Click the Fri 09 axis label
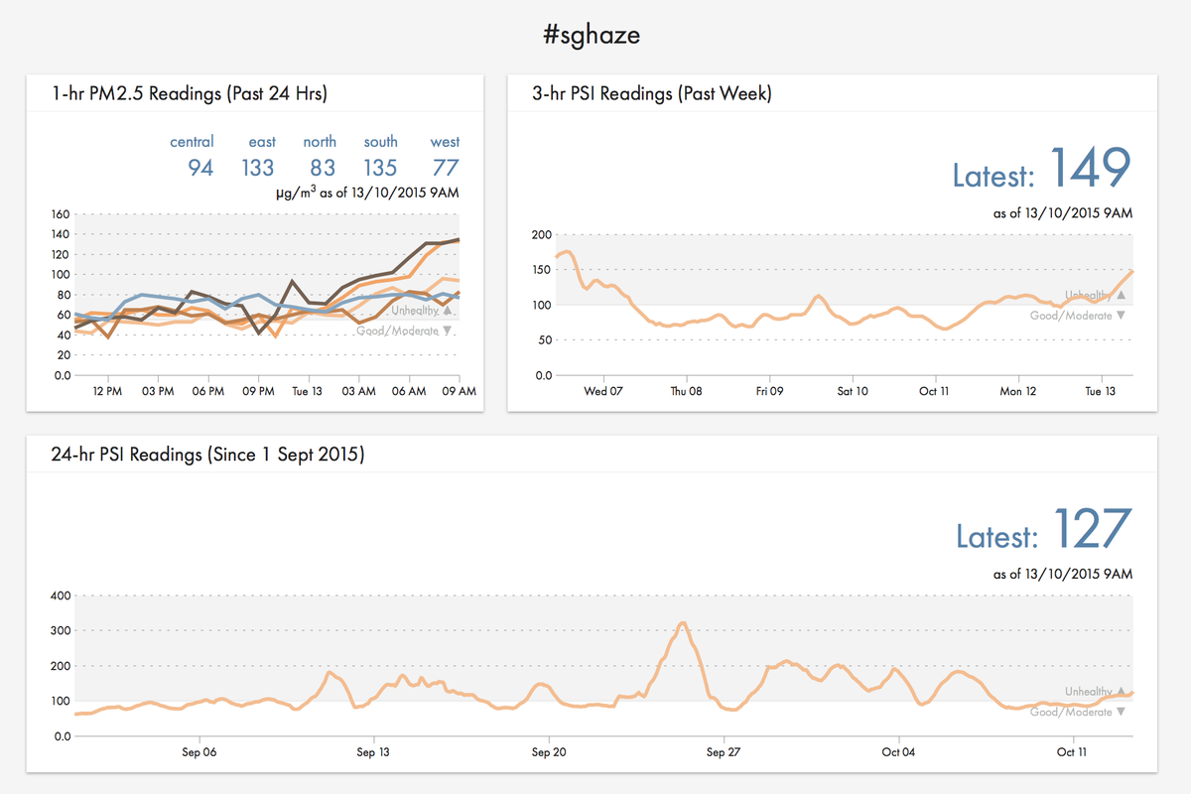The image size is (1191, 794). (x=769, y=392)
